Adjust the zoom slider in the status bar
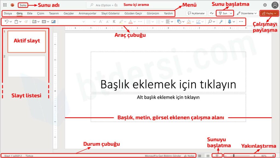 234,156
